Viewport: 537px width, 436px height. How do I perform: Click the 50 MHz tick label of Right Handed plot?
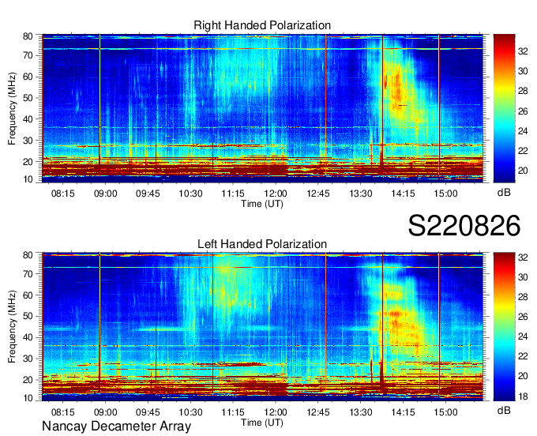click(x=28, y=98)
